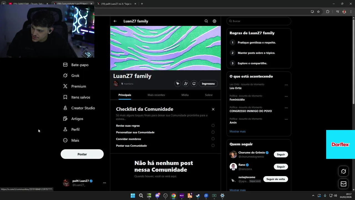Screen dimensions: 355x200
Task: Toggle community notifications bell icon
Action: 194,84
